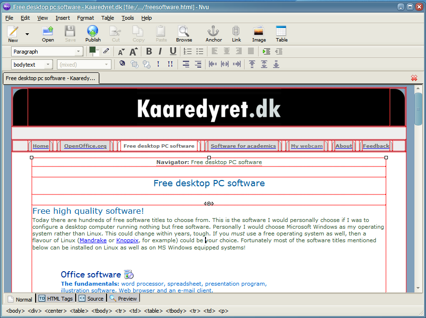Screen dimensions: 426x318
Task: Click the vertical scrollbar thumb
Action: pyautogui.click(x=418, y=109)
